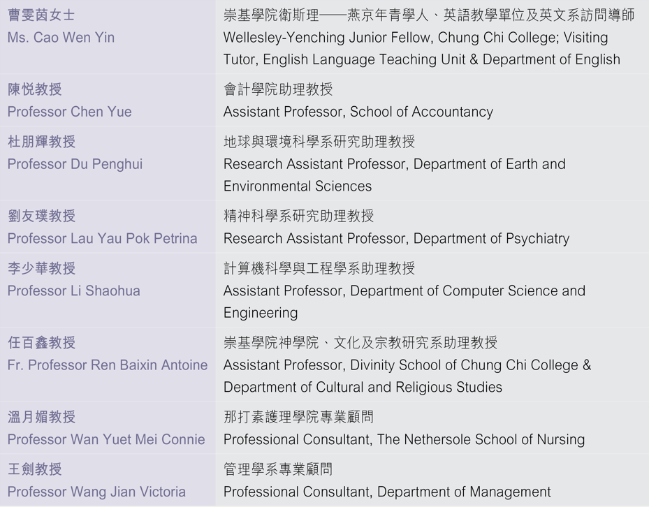
Task: Click Assistant Professor, School of Accountancy
Action: pyautogui.click(x=358, y=112)
